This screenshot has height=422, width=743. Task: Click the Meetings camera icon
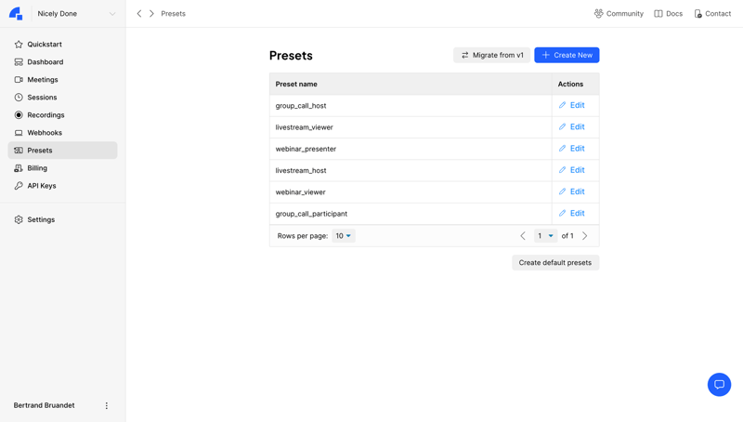tap(19, 80)
